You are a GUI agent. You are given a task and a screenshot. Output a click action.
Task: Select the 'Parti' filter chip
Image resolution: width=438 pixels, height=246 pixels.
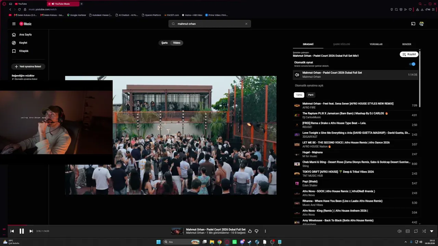[x=311, y=95]
